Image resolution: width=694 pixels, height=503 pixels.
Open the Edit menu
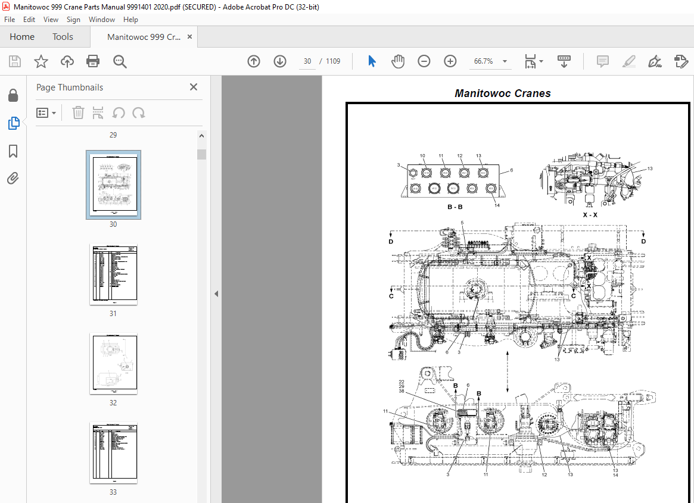[x=29, y=20]
